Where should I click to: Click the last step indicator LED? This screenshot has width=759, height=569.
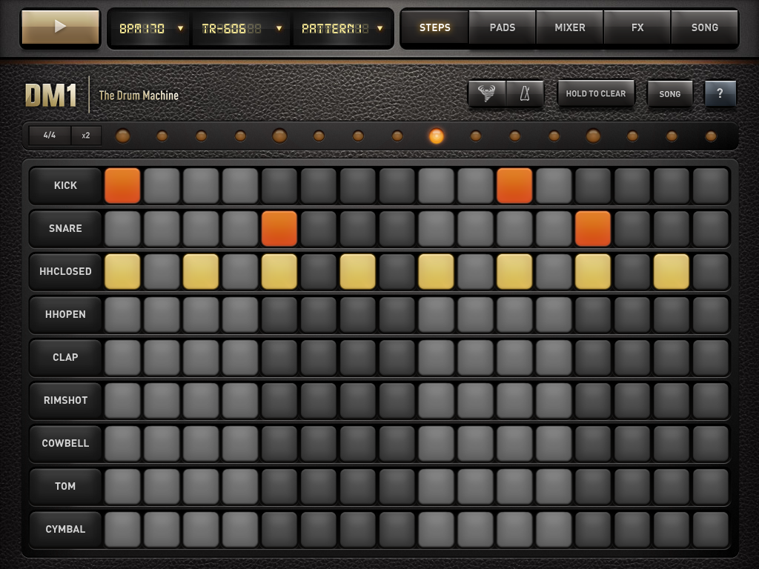(x=711, y=136)
